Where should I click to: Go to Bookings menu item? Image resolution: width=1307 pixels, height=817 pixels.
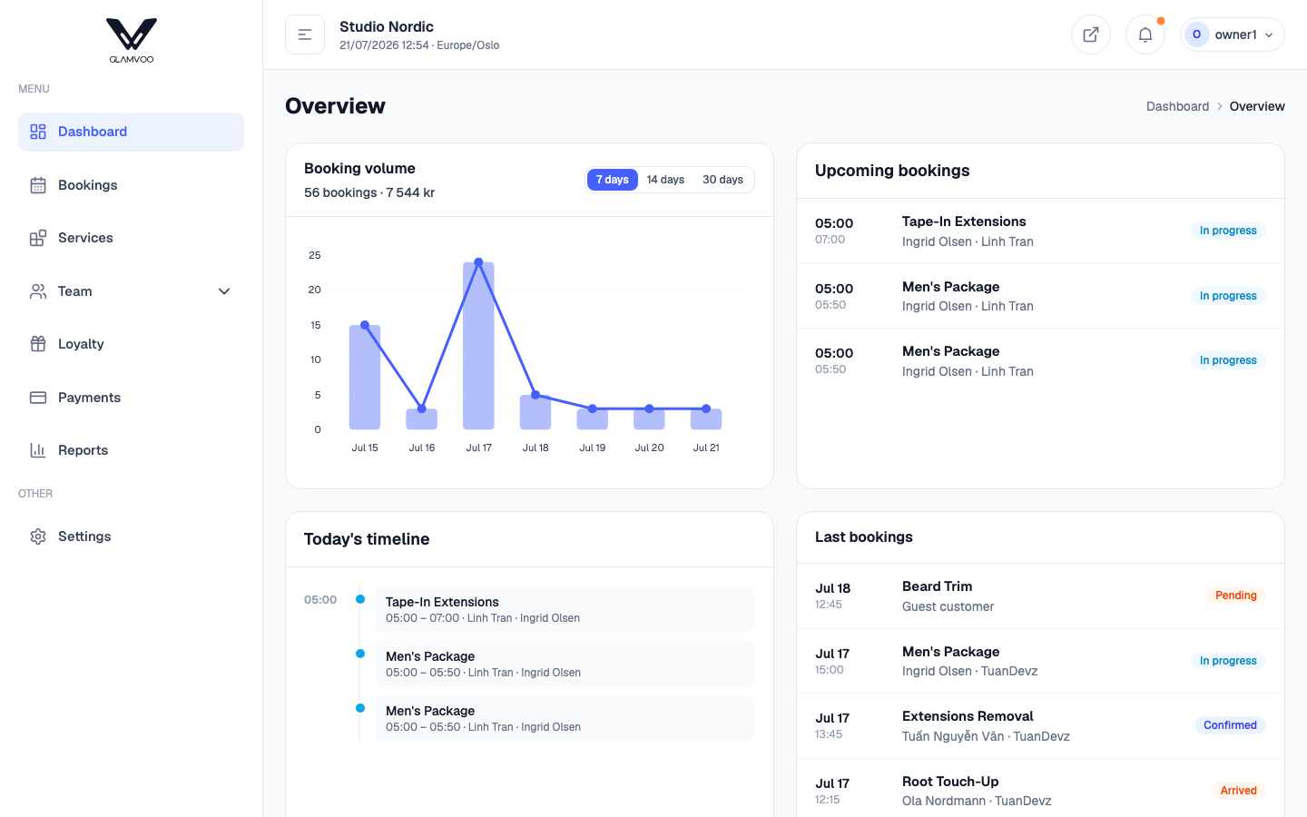[x=131, y=185]
